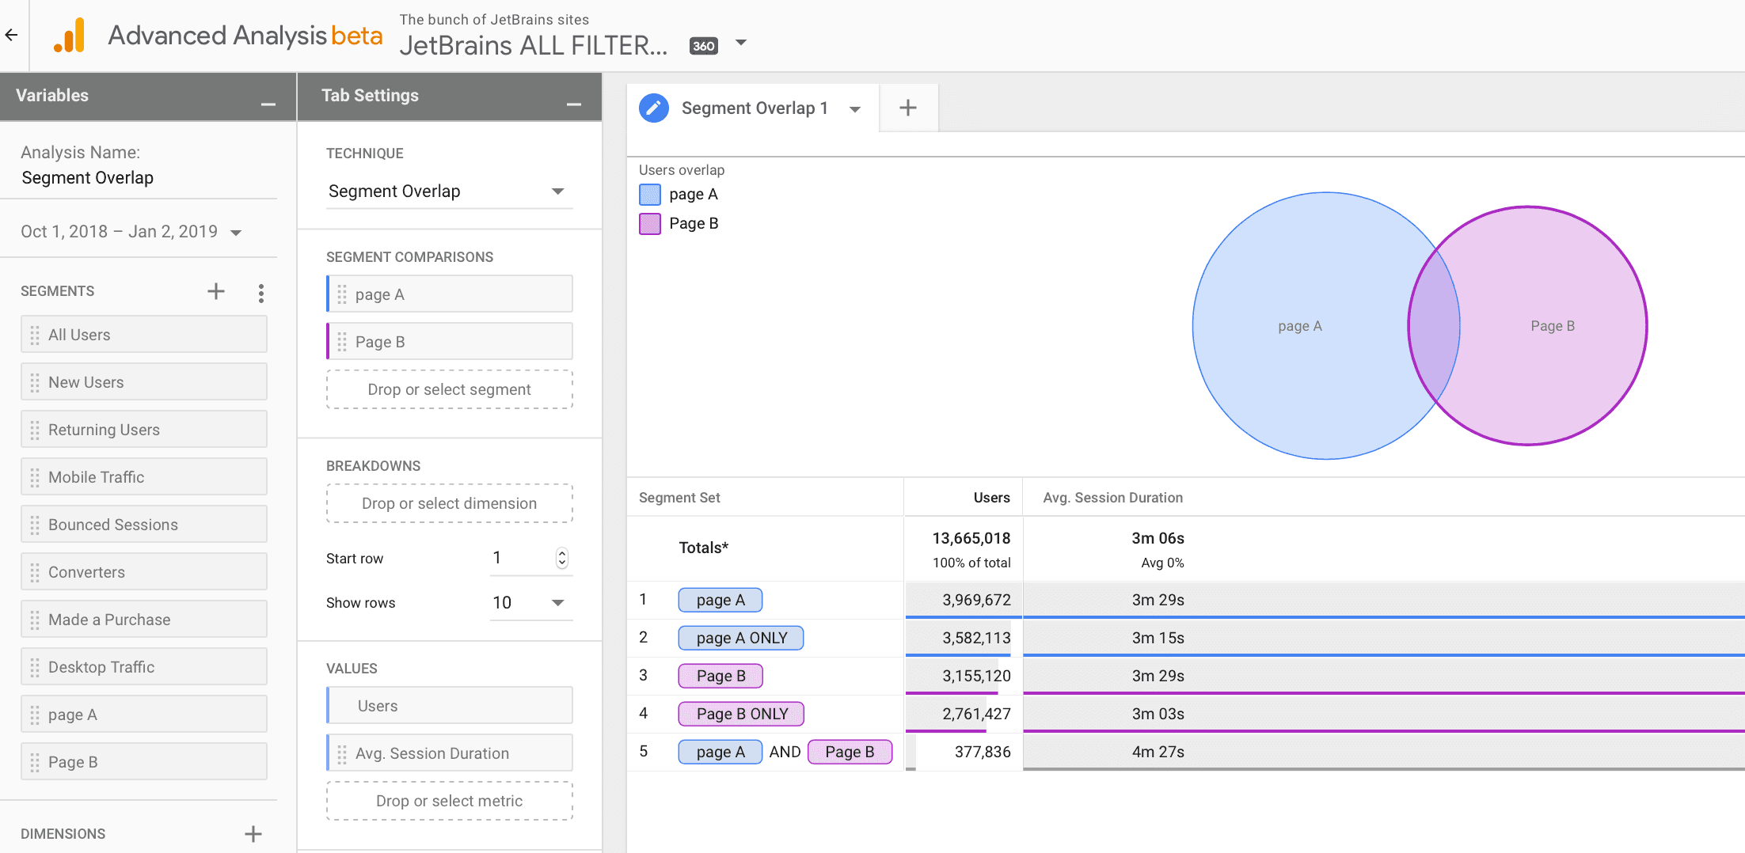Add a new segment with plus icon
1745x853 pixels.
click(x=216, y=291)
